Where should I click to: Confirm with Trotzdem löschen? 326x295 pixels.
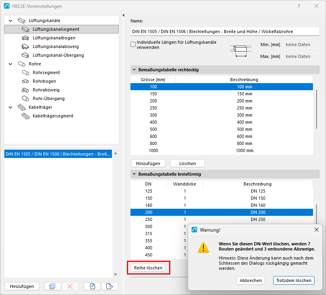pyautogui.click(x=294, y=280)
